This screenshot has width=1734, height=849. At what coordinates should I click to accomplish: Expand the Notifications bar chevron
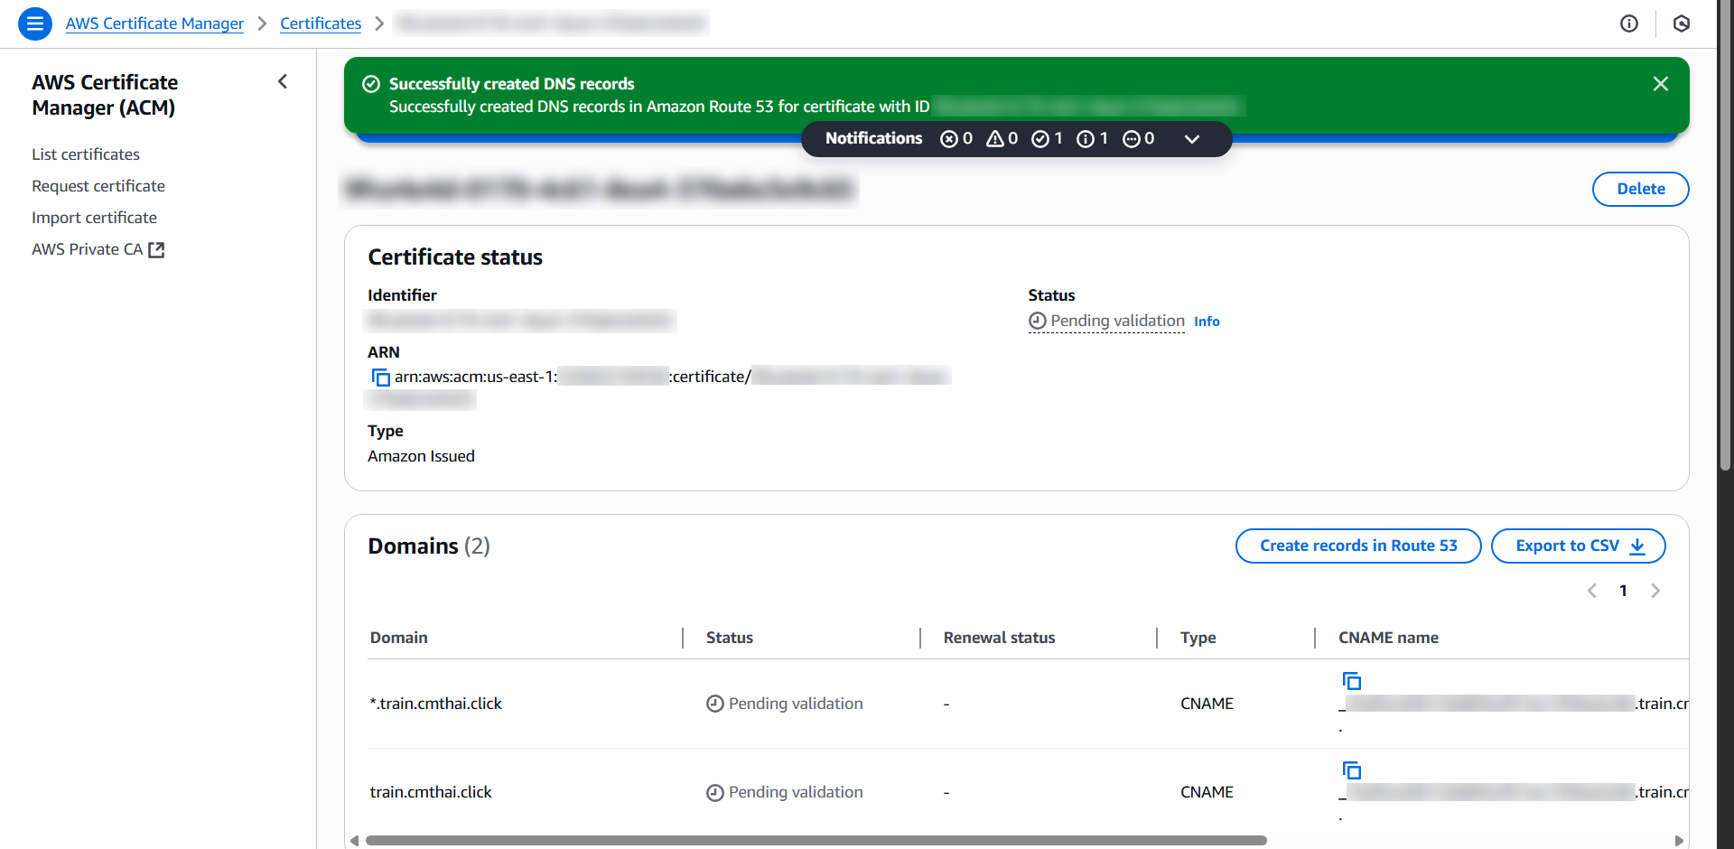tap(1192, 139)
